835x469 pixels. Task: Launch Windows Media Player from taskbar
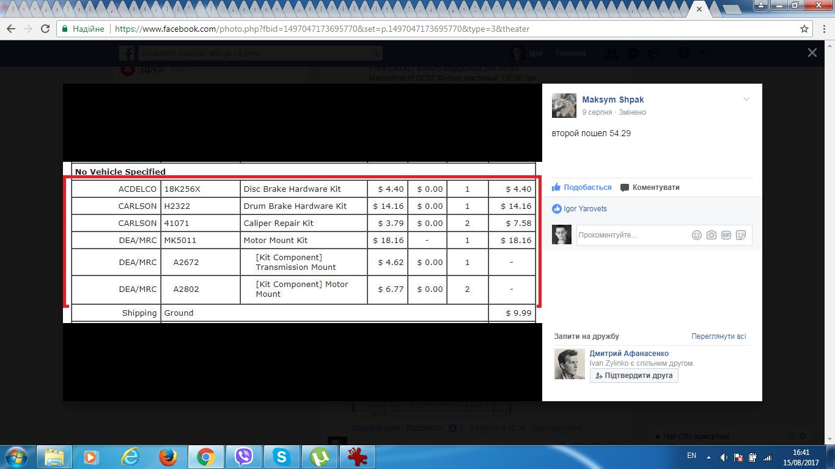(91, 457)
